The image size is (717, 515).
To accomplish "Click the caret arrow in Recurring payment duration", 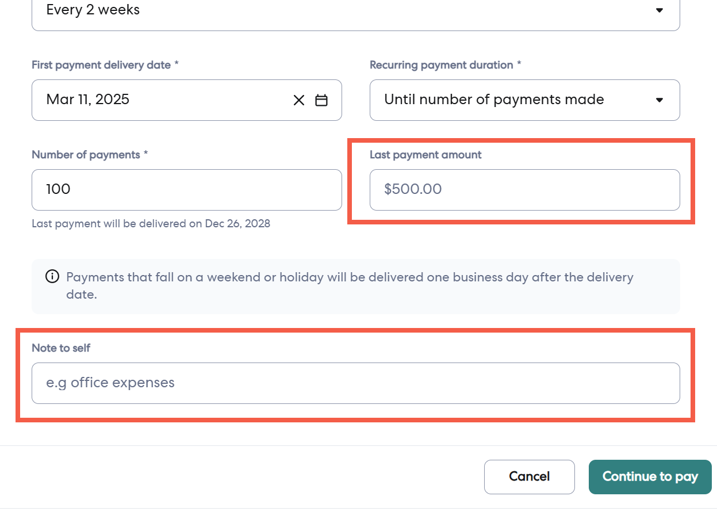I will point(660,100).
